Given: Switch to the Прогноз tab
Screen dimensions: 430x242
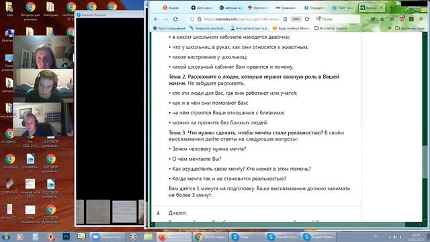Looking at the screenshot, I should click(x=259, y=8).
